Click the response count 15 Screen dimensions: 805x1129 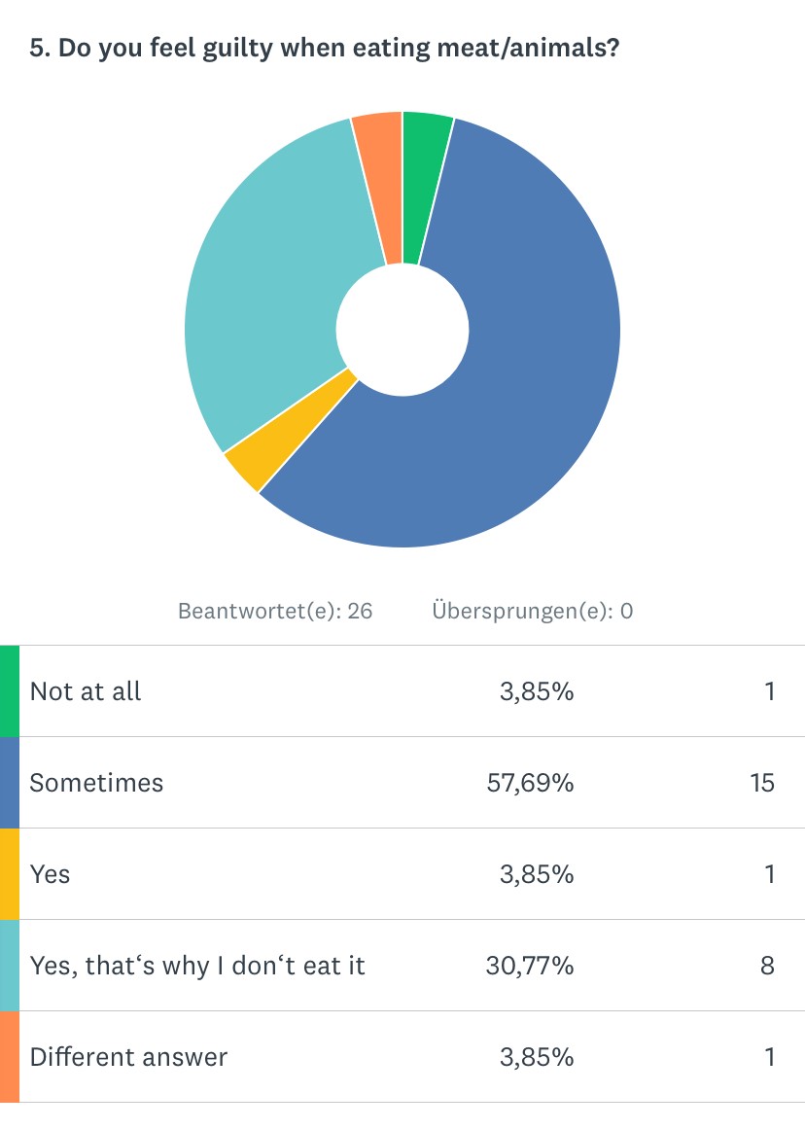point(761,783)
